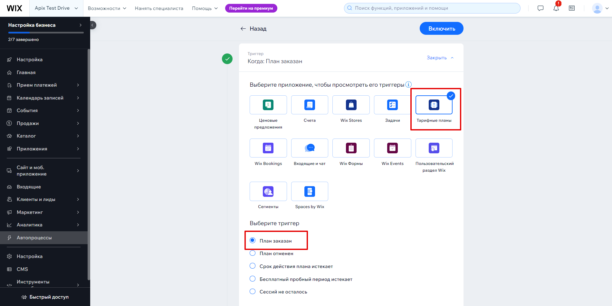Image resolution: width=612 pixels, height=306 pixels.
Task: Open the Apix Test Drive site dropdown
Action: click(56, 8)
